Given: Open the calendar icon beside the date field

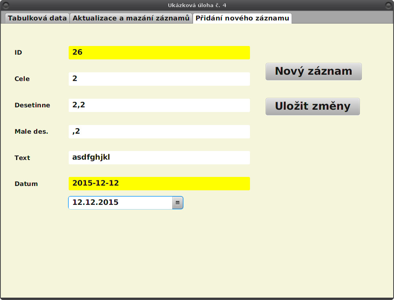Looking at the screenshot, I should click(x=177, y=202).
